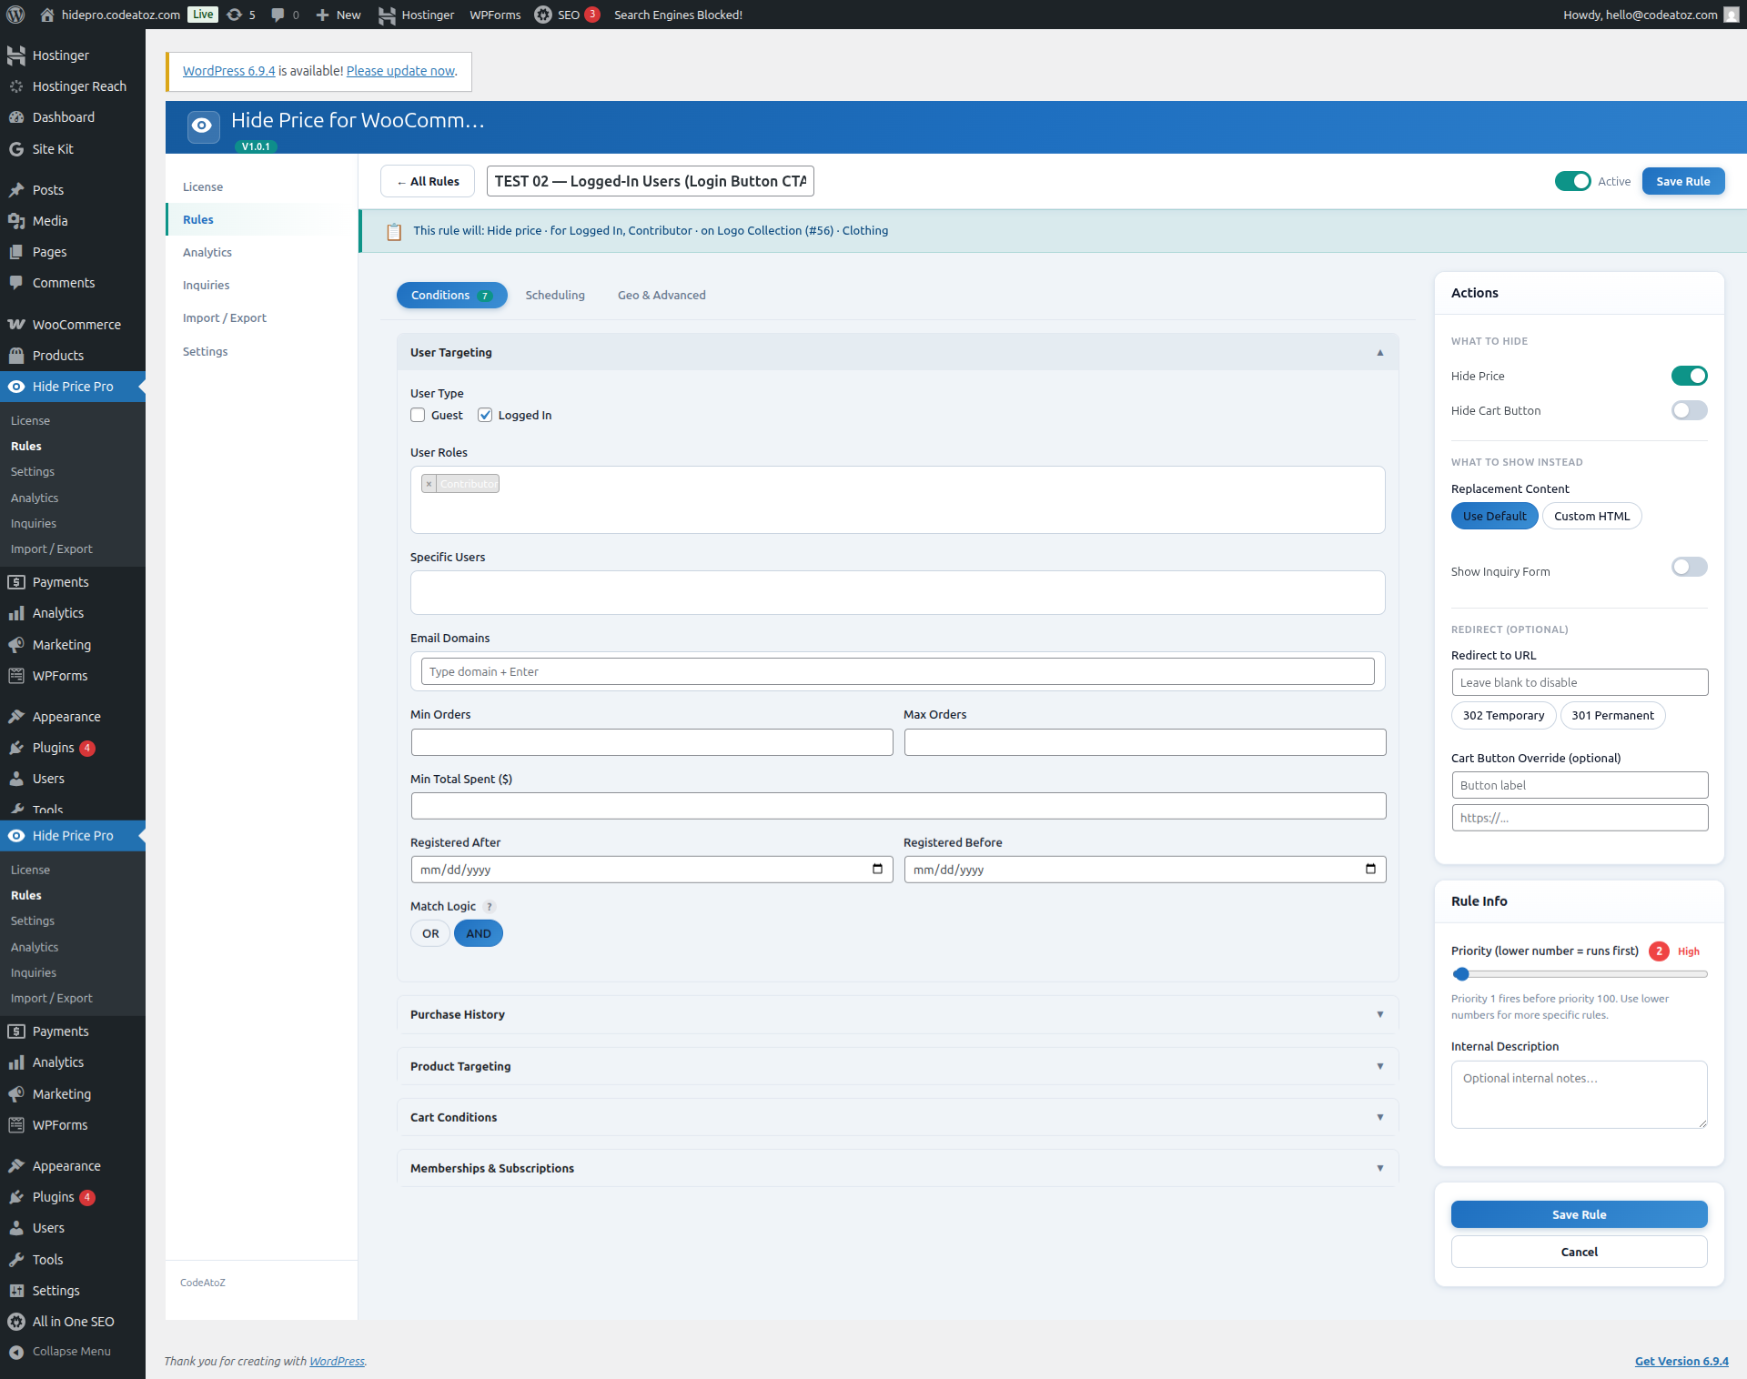Expand the Cart Conditions section

click(897, 1117)
